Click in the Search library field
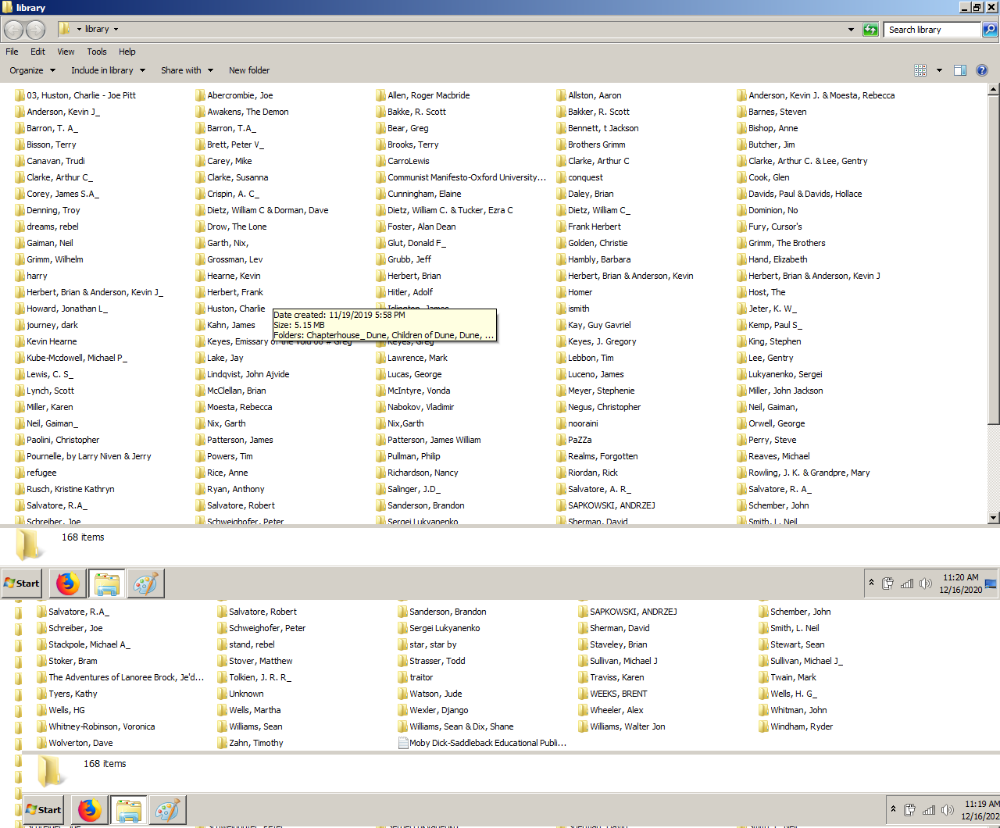 coord(933,30)
